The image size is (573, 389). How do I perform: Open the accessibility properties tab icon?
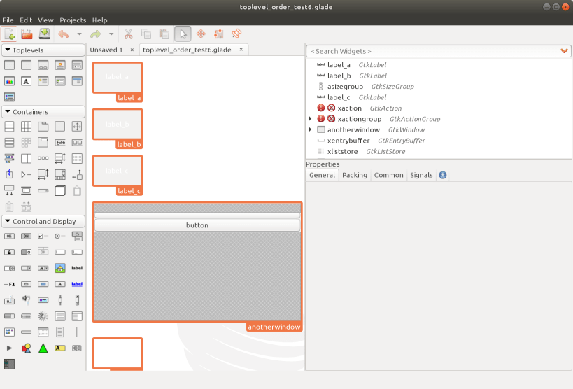[x=443, y=175]
